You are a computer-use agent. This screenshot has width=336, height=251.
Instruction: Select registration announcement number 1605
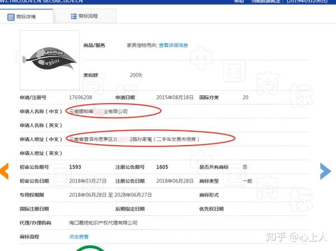(162, 167)
